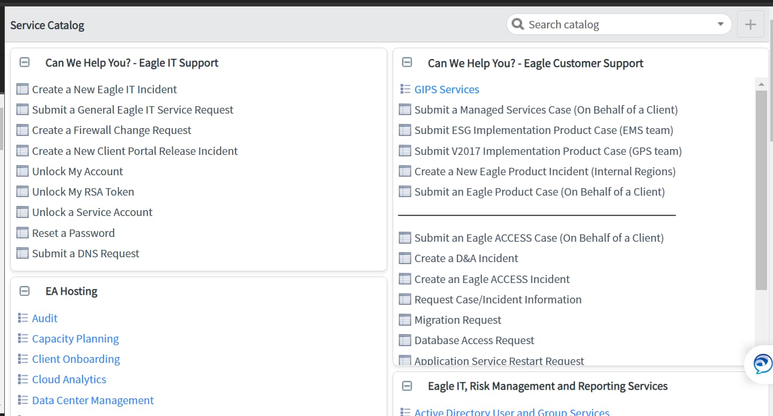
Task: Click the icon next to Submit a General Eagle IT Service Request
Action: point(22,109)
